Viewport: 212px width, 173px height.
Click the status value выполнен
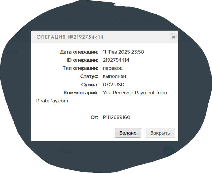pyautogui.click(x=114, y=76)
